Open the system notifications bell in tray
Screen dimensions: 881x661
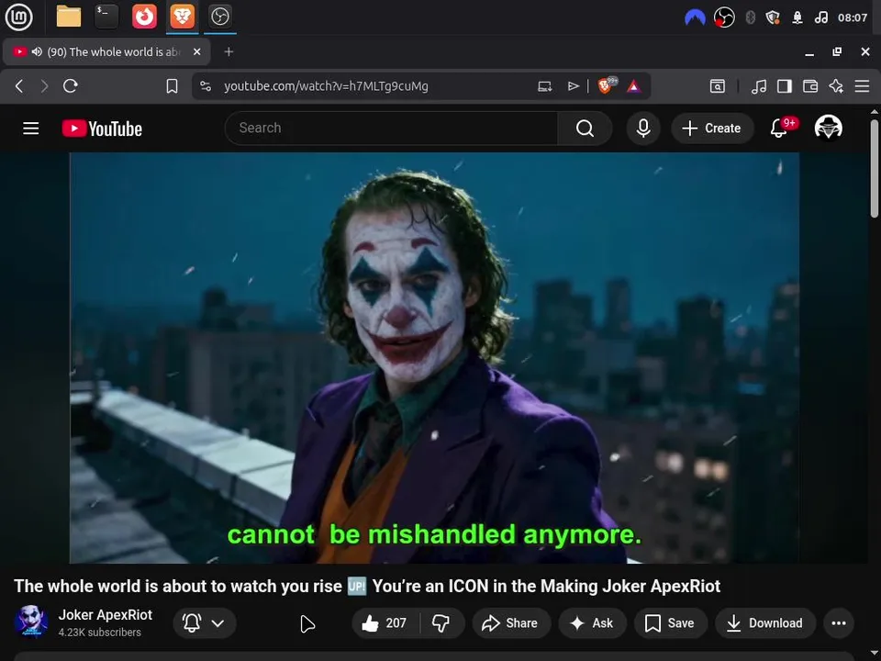pos(797,17)
